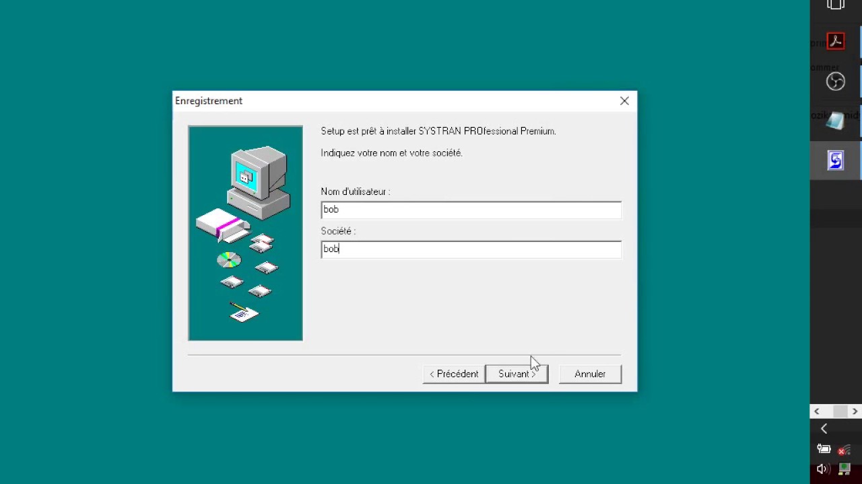This screenshot has height=484, width=862.
Task: Open OBS Studio from the taskbar
Action: click(835, 81)
